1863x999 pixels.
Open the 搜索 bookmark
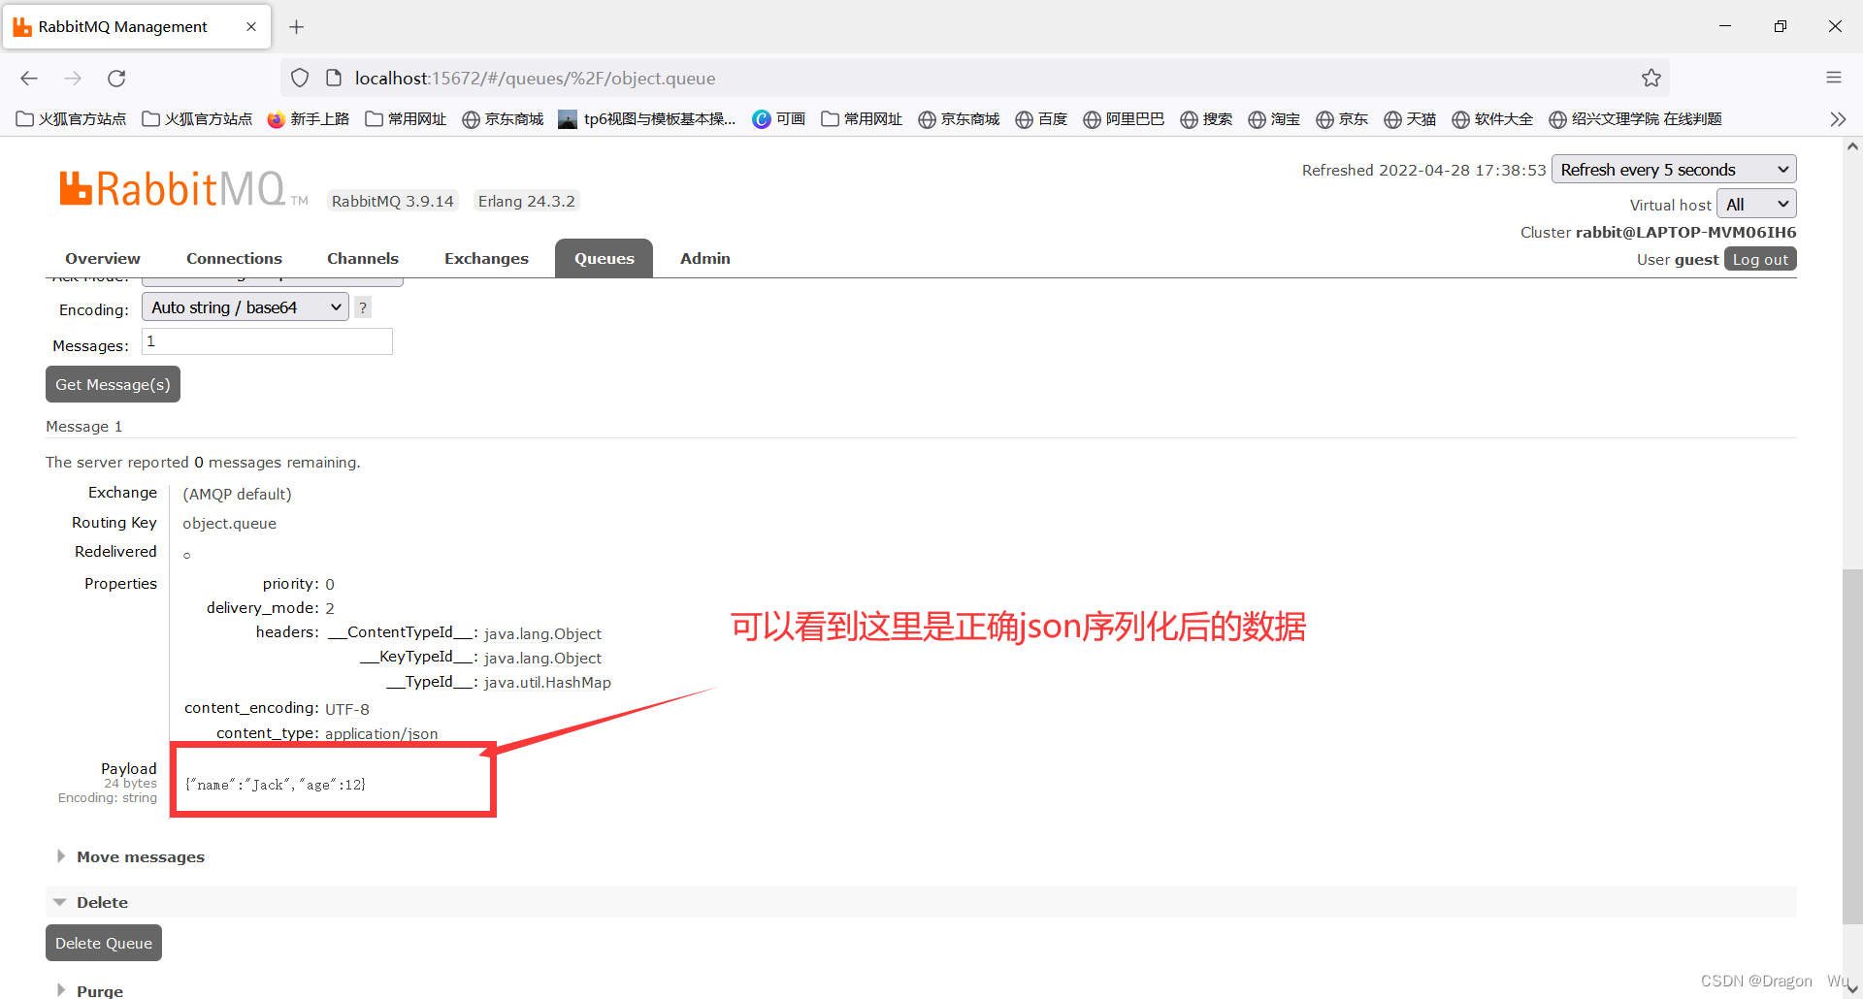(1206, 119)
